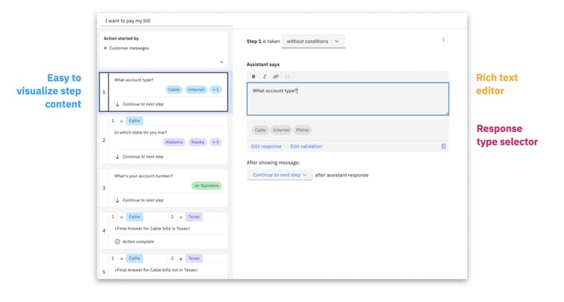Click the '+1' more options tag in step 1
The image size is (564, 302).
(215, 90)
